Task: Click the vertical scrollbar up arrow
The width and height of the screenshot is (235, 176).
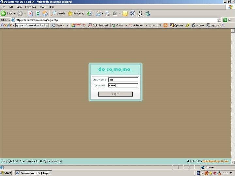Action: 233,31
